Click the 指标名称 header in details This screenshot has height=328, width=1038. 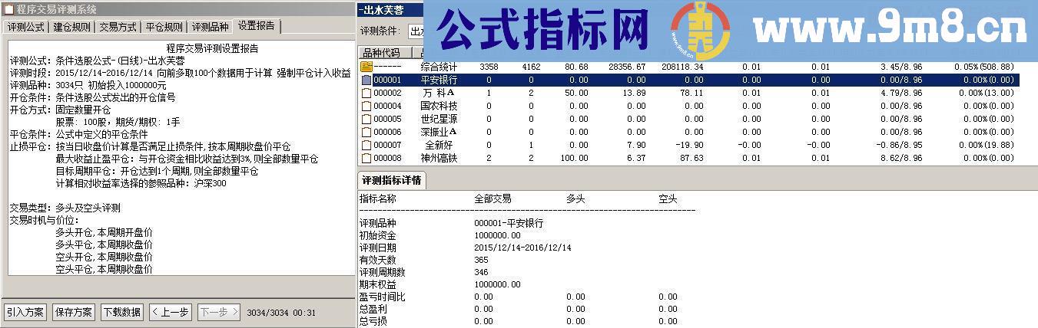tap(377, 198)
